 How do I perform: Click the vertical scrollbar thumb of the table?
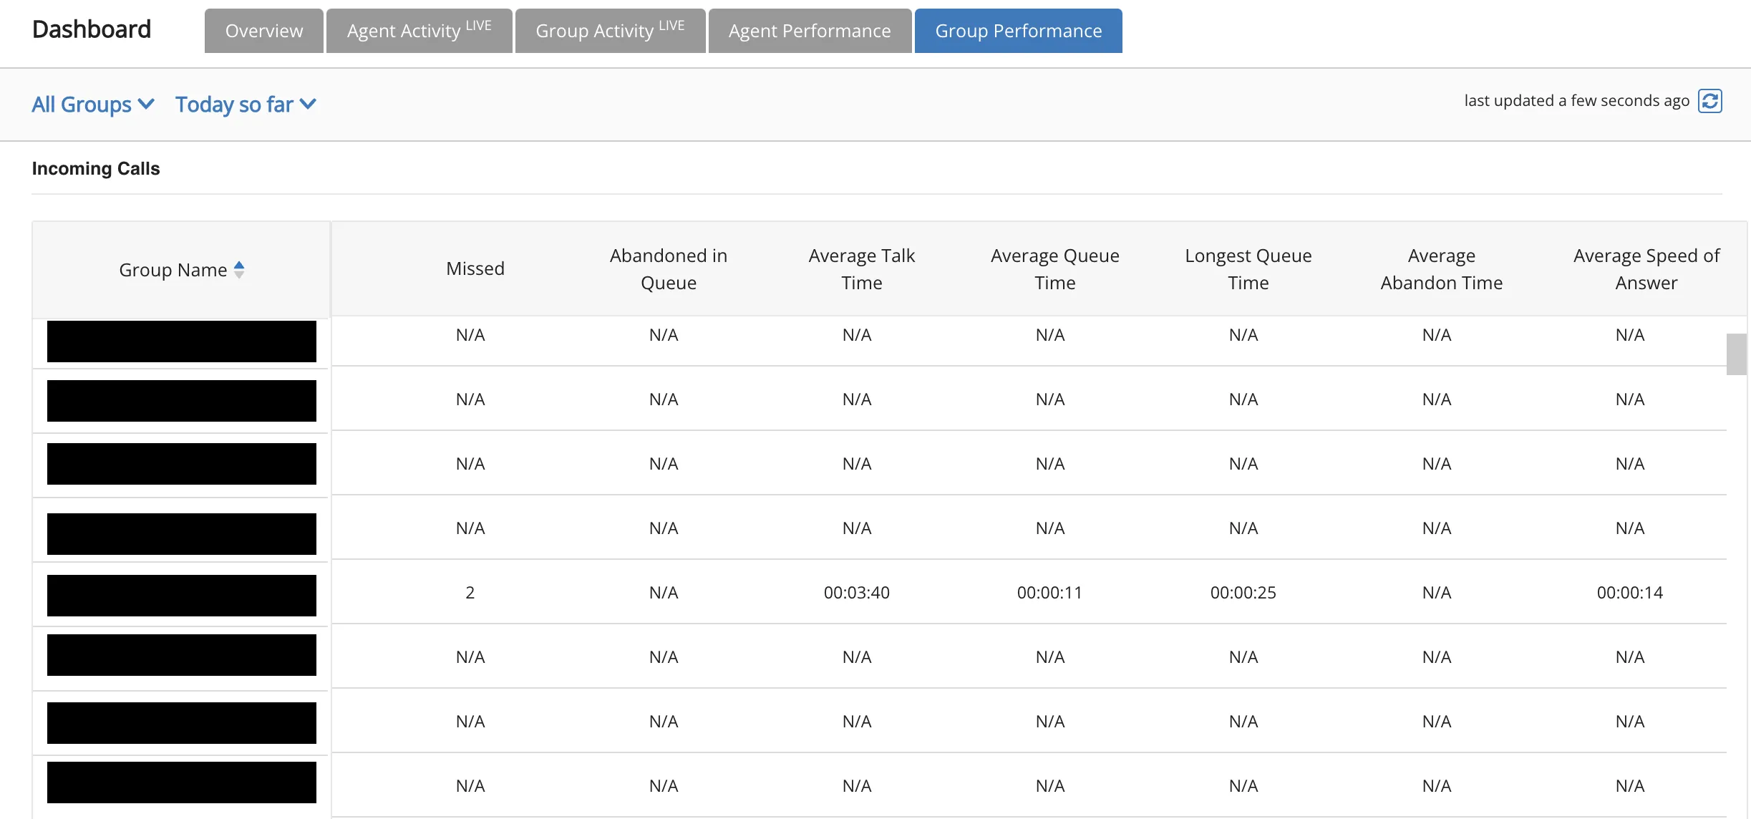pyautogui.click(x=1736, y=354)
